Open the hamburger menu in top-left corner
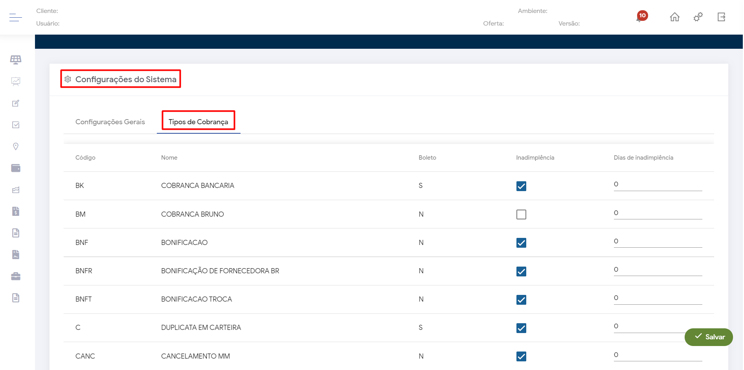 (x=15, y=17)
